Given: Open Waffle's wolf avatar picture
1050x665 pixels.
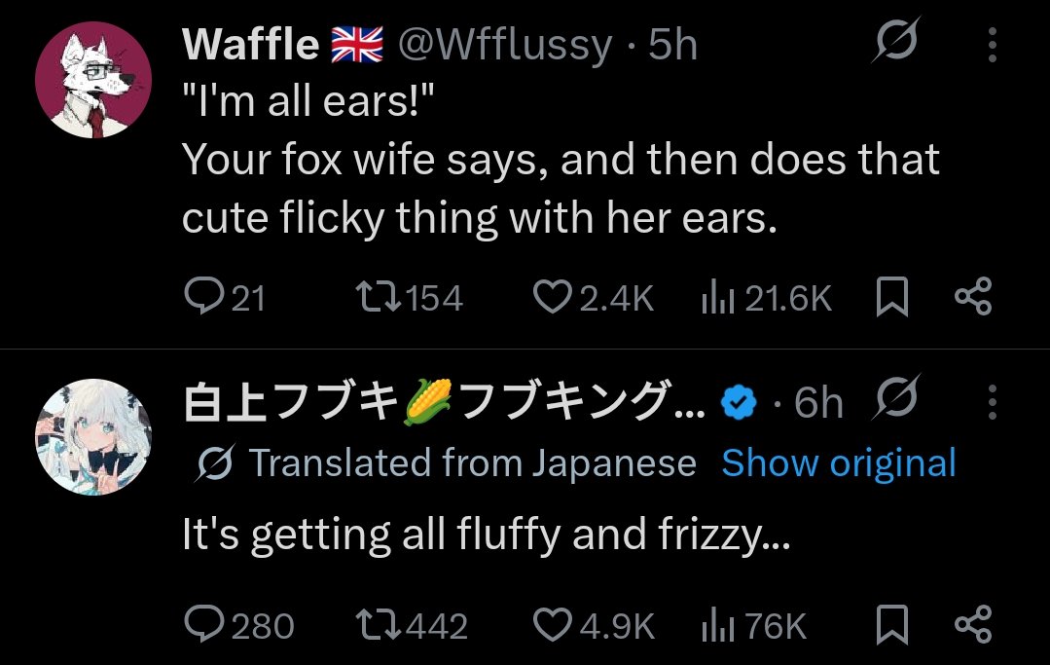Looking at the screenshot, I should click(x=93, y=81).
